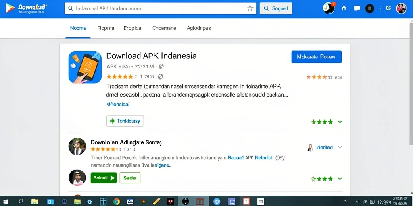
Task: Open the blue circular arrow icon on taskbar
Action: (x=217, y=202)
